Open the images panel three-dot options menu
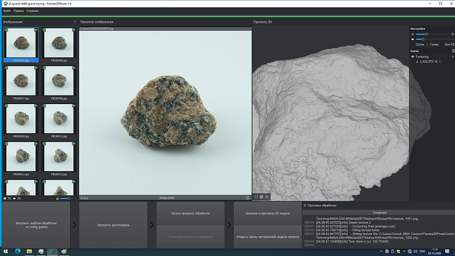Viewport: 455px width, 256px height. (75, 22)
